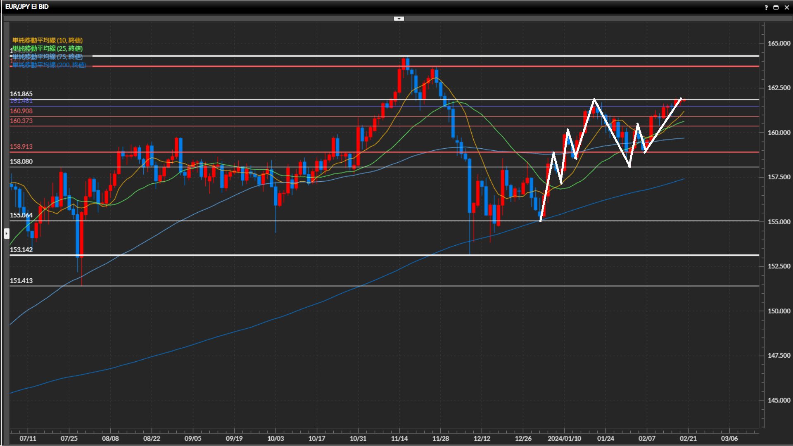793x446 pixels.
Task: Select the 200-period moving average label
Action: coord(49,65)
